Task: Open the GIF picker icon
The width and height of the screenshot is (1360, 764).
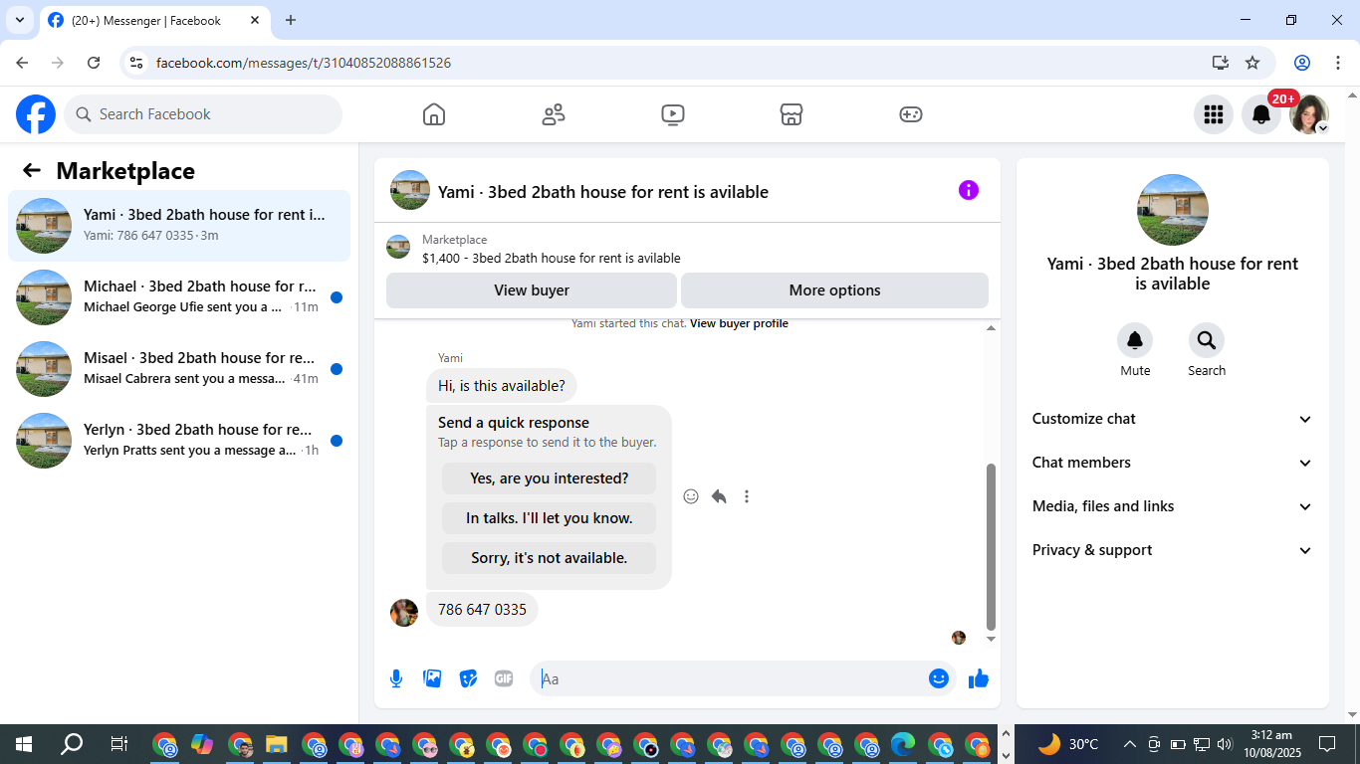Action: [504, 678]
